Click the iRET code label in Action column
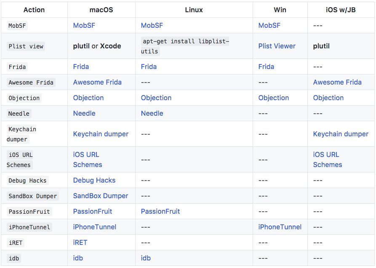376x268 pixels. [16, 243]
